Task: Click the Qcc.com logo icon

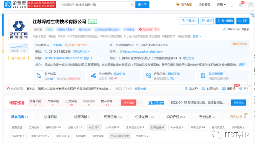Action: click(x=8, y=5)
